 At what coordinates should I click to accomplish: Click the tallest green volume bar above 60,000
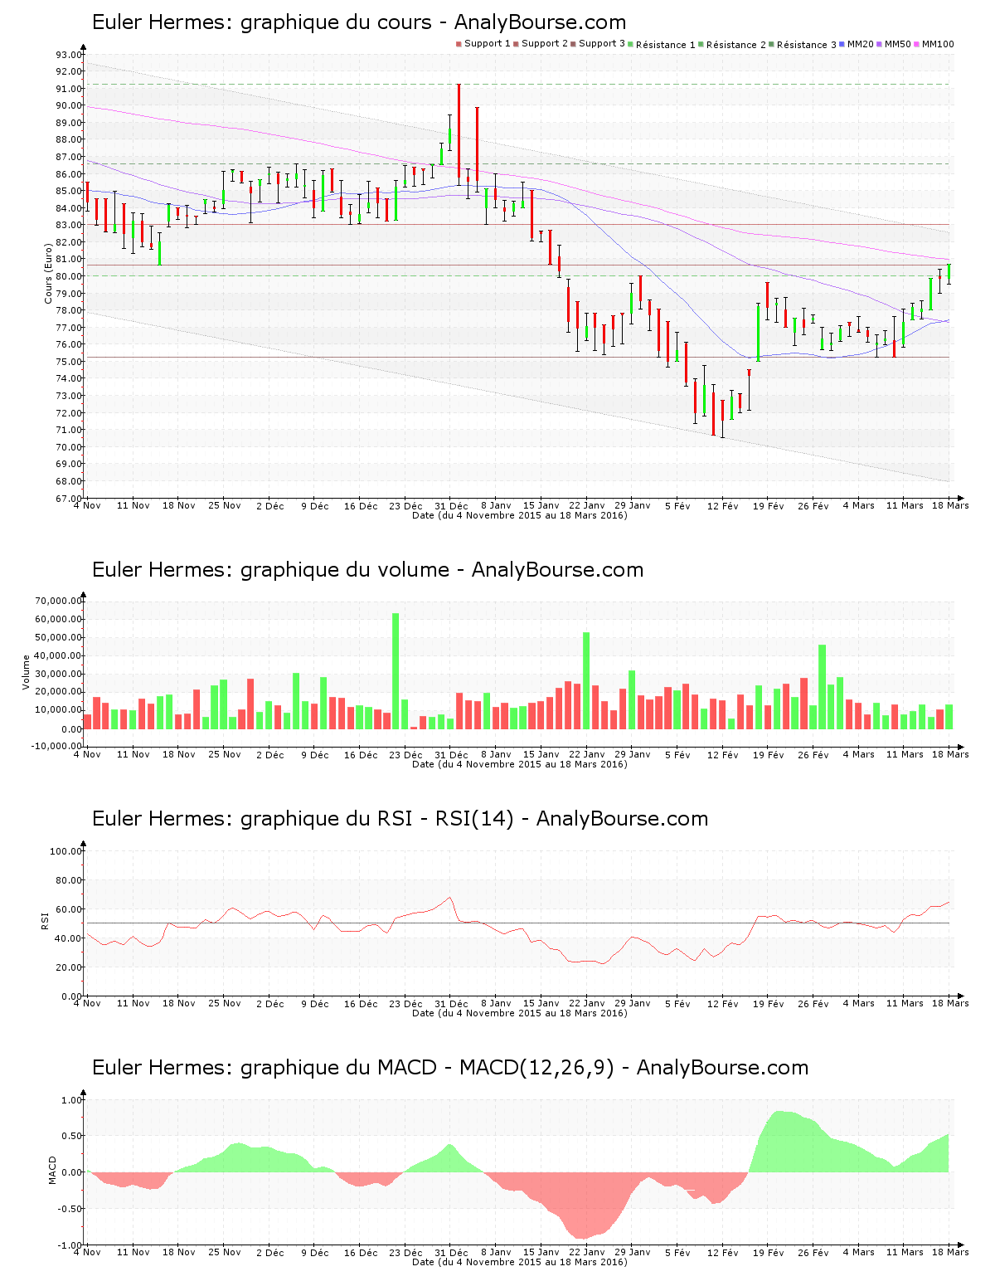click(x=396, y=671)
